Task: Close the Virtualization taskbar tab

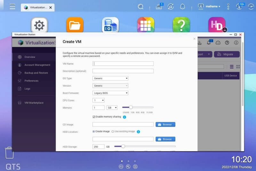Action: click(x=51, y=7)
